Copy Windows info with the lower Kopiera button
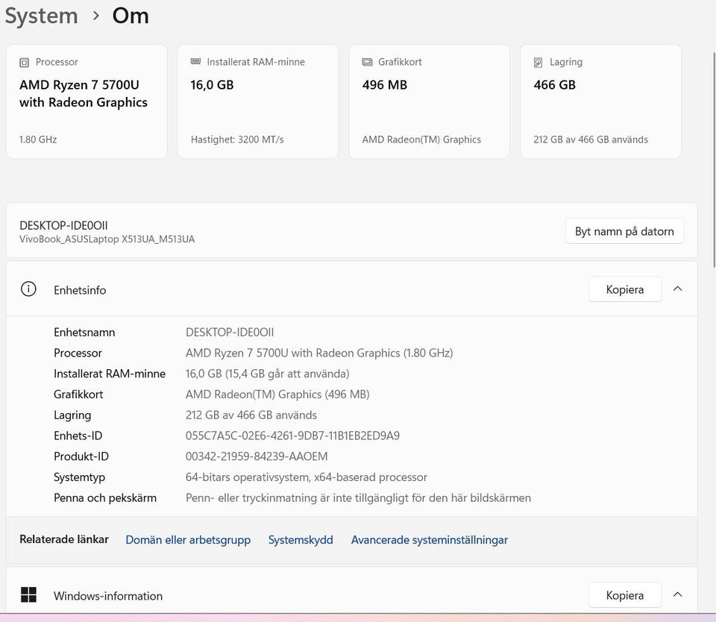Image resolution: width=716 pixels, height=622 pixels. pyautogui.click(x=625, y=595)
